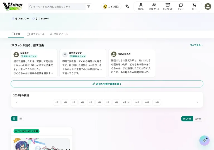This screenshot has width=214, height=150.
Task: Click 通話したファン badge under 匿名のファン
Action: click(x=78, y=56)
